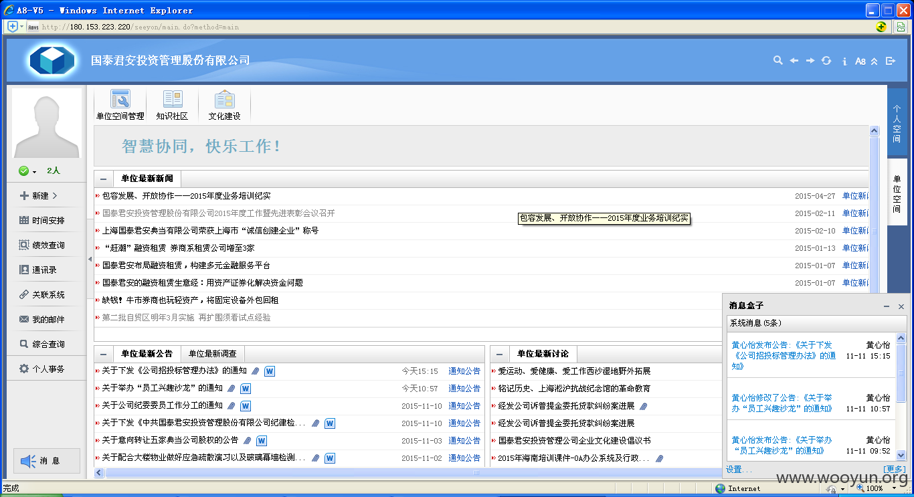Open message 黄心怡修改了公告《关于举办员工兴趣沙龙》
Image resolution: width=914 pixels, height=497 pixels.
784,403
